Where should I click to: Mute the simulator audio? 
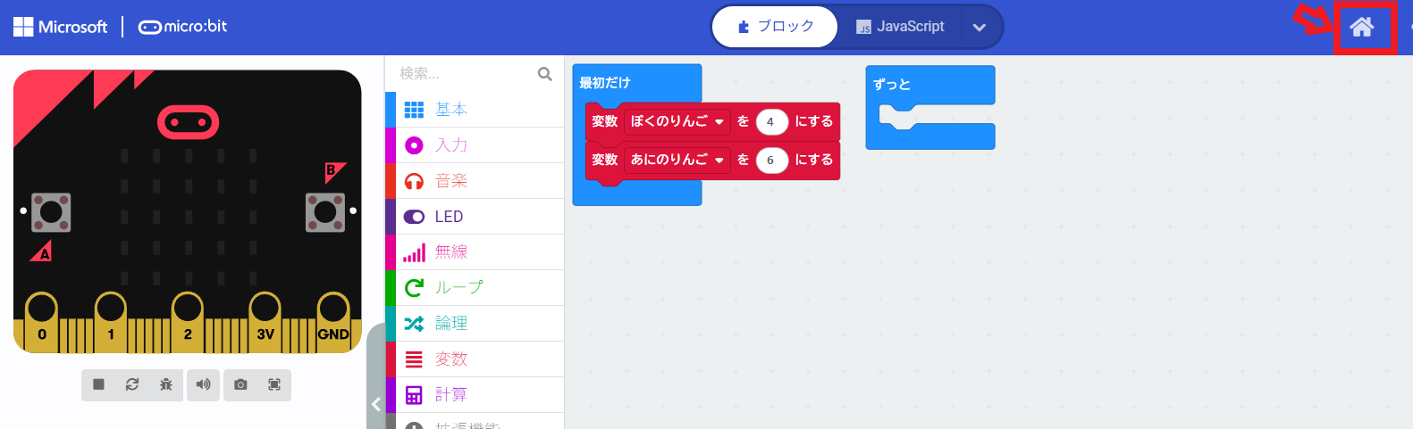[204, 384]
